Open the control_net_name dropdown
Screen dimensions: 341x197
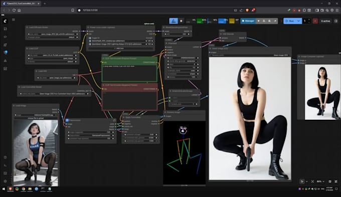[x=54, y=94]
